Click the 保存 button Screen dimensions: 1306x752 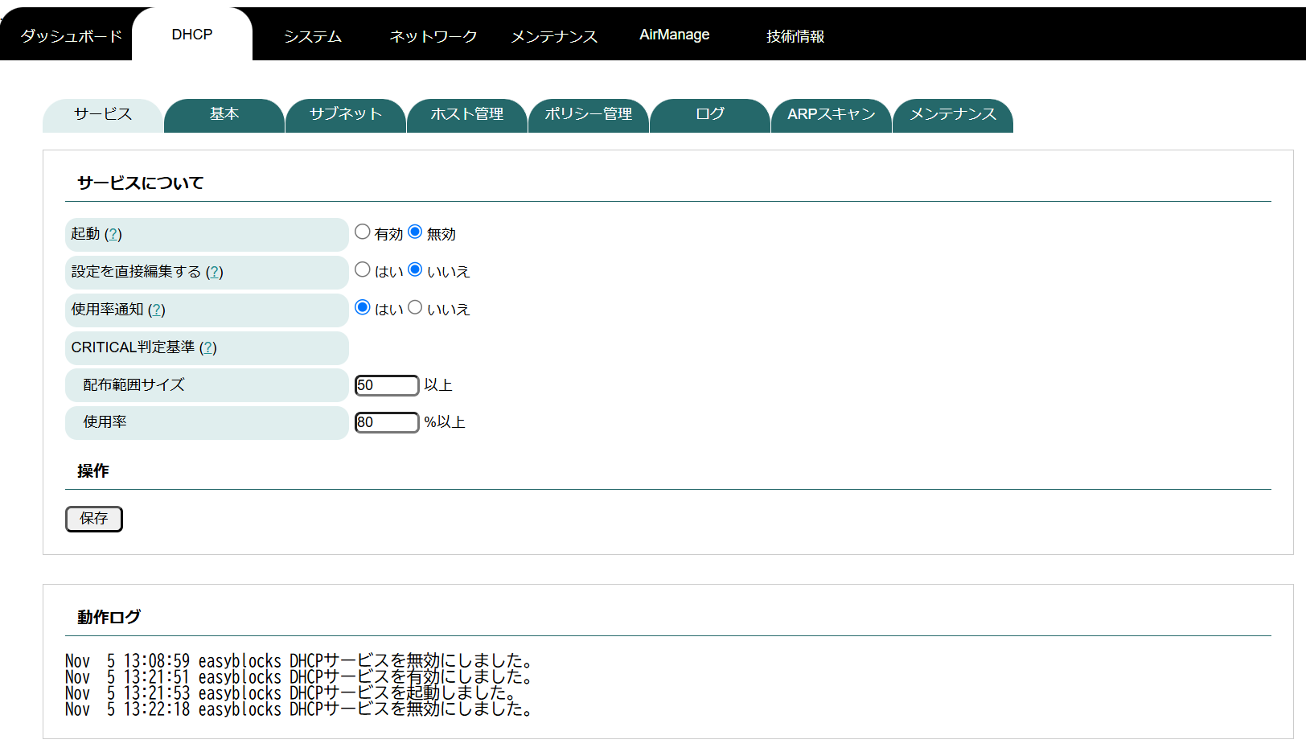pos(94,519)
